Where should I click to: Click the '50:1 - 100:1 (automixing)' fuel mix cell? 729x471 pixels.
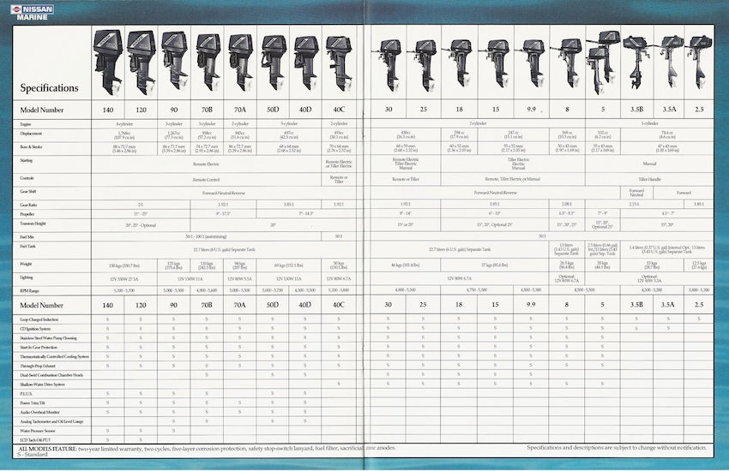click(206, 236)
